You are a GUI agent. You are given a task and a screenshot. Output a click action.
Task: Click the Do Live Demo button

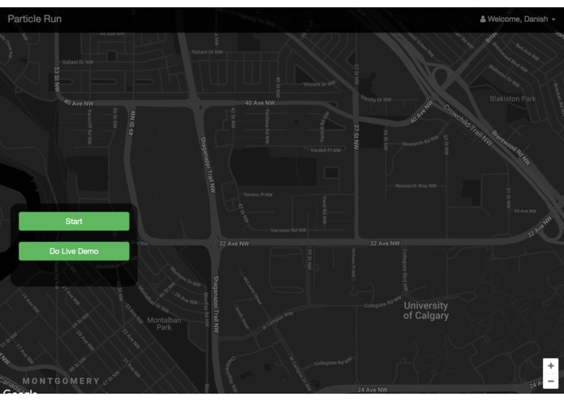[x=74, y=251]
